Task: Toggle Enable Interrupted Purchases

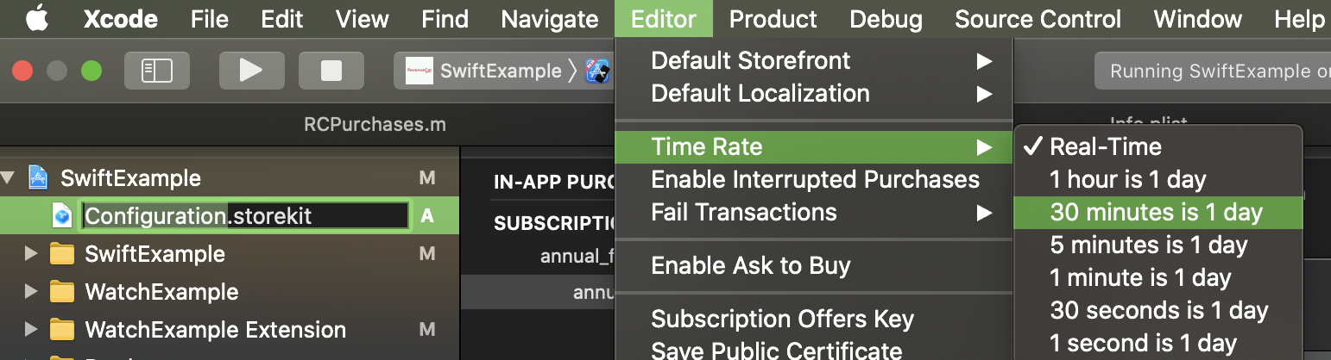Action: [x=813, y=179]
